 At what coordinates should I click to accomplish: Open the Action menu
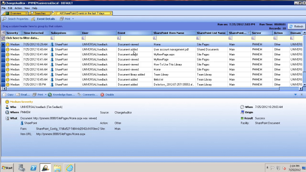pyautogui.click(x=18, y=8)
